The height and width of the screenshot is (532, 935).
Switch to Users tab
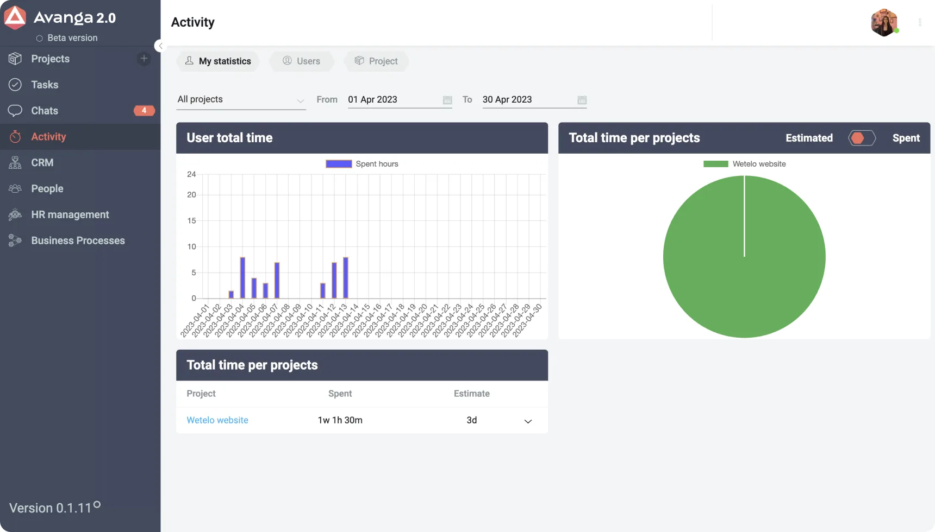pyautogui.click(x=302, y=61)
